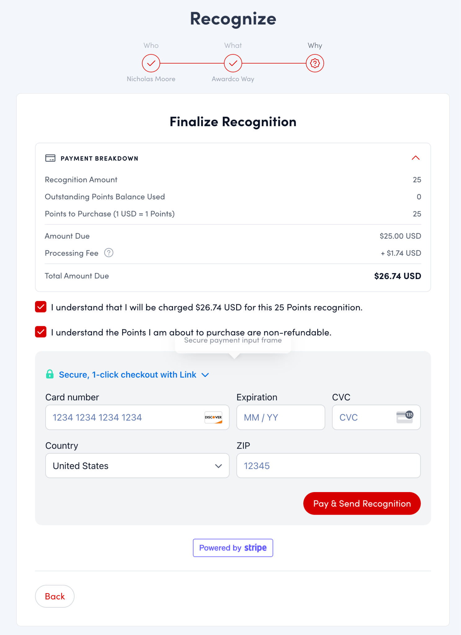Uncheck the non-refundable Points checkbox
This screenshot has width=461, height=635.
point(41,332)
